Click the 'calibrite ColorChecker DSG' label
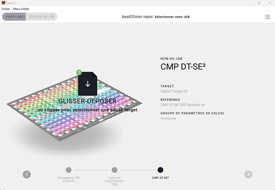This screenshot has width=275, height=190. [x=115, y=181]
